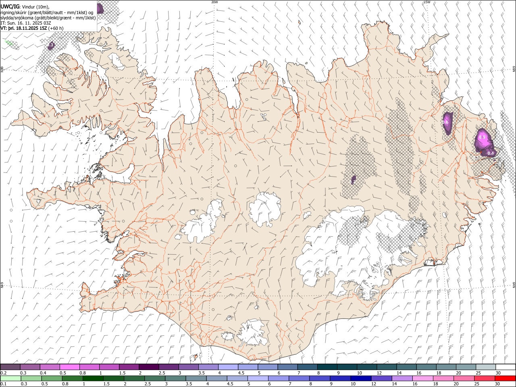
Task: Click the '0.6' precipitation value on the map
Action: coord(445,122)
